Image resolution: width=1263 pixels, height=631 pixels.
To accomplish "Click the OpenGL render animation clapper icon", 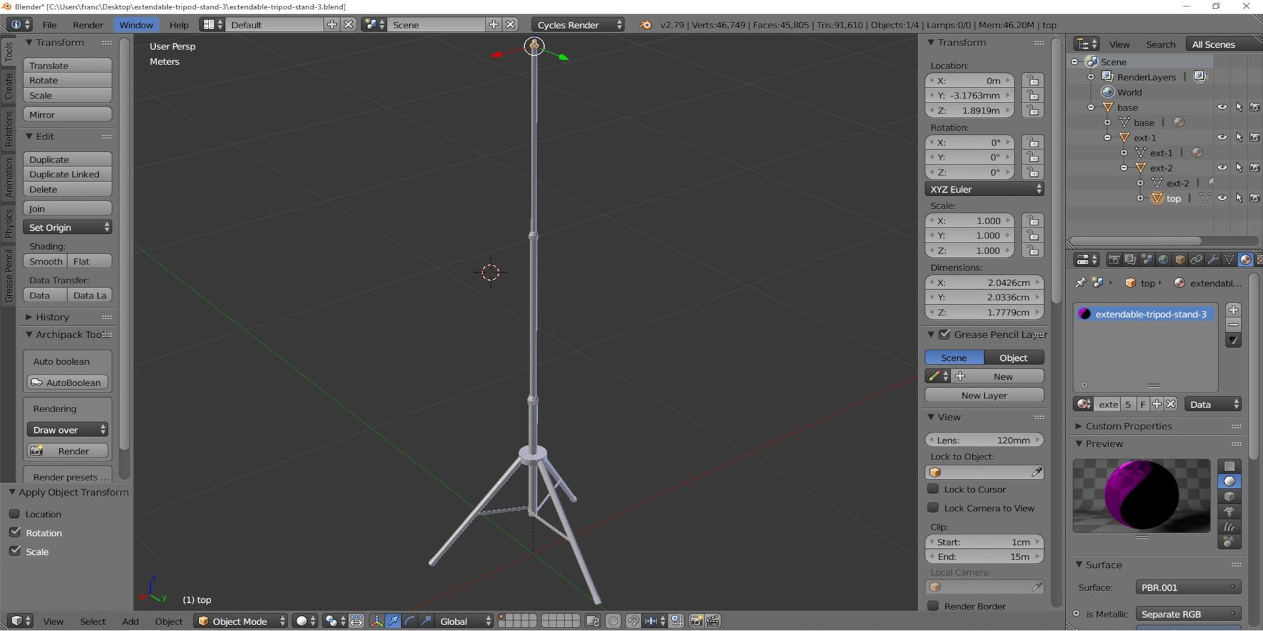I will [713, 621].
